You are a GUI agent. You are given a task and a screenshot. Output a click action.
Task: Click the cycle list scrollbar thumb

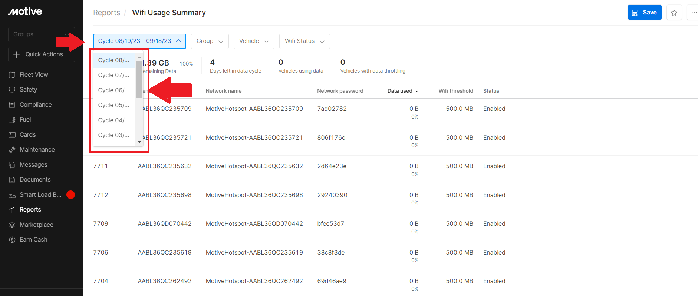[139, 79]
